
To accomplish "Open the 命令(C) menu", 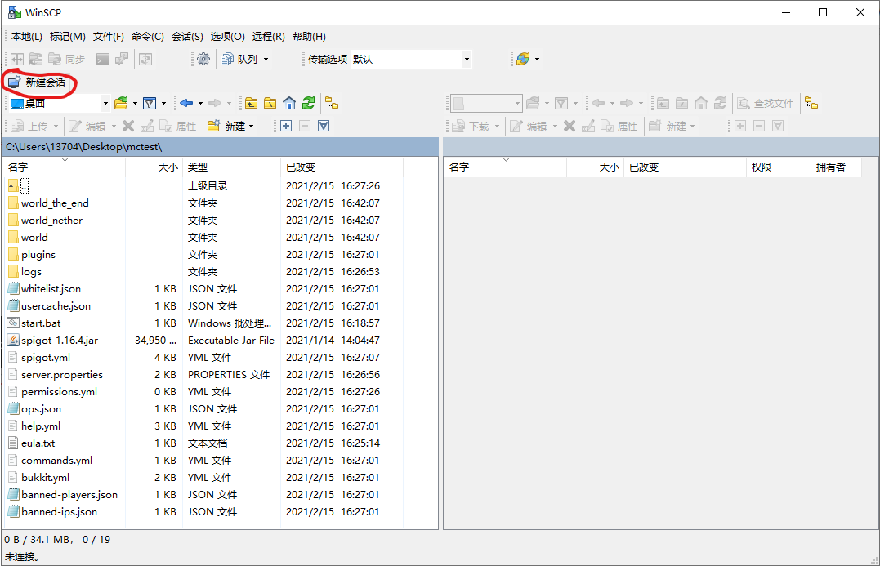I will click(x=148, y=37).
